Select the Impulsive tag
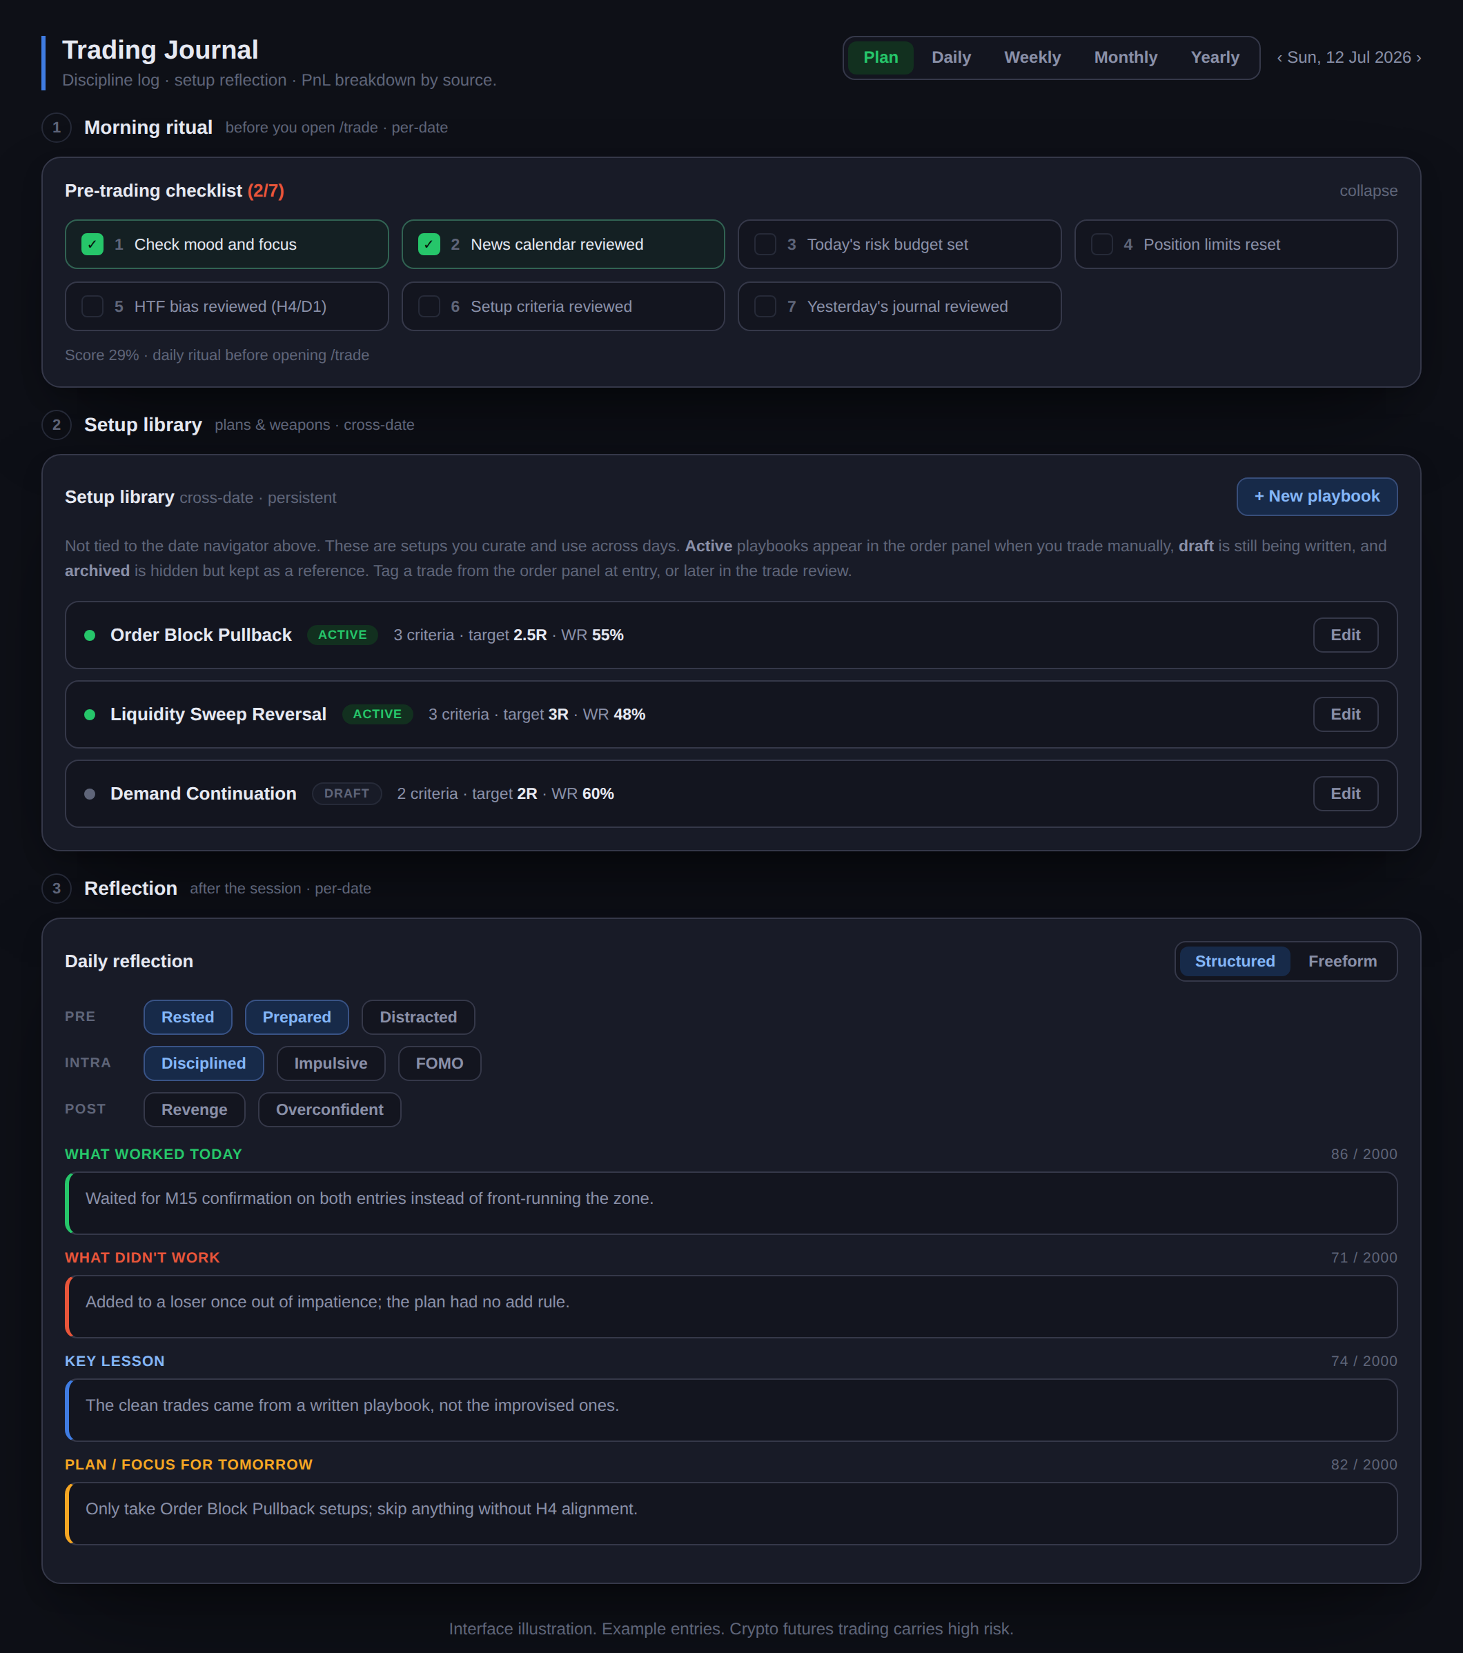1463x1653 pixels. coord(331,1062)
